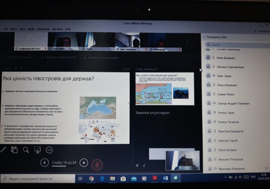The height and width of the screenshot is (189, 270).
Task: Click the black screen display icon
Action: (x=38, y=150)
